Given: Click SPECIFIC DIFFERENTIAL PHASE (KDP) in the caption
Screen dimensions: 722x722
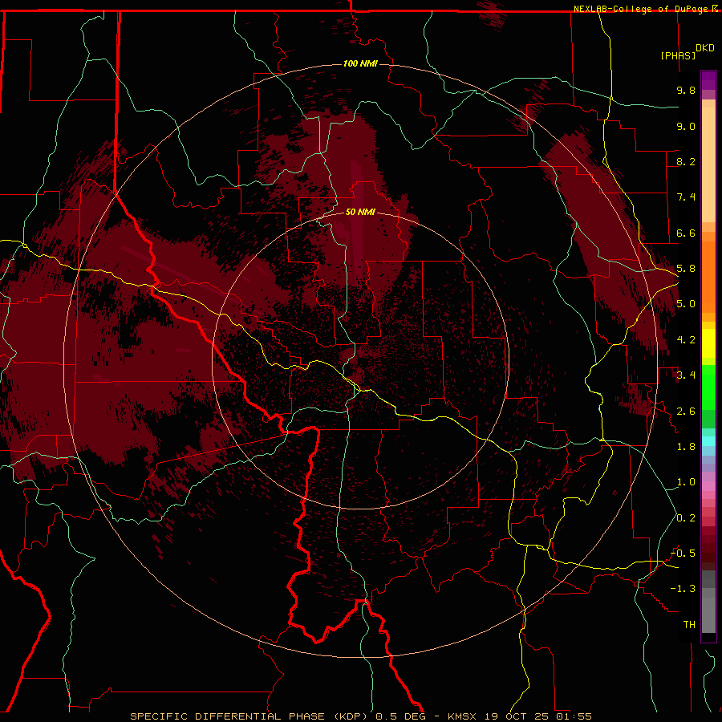Looking at the screenshot, I should coord(250,716).
